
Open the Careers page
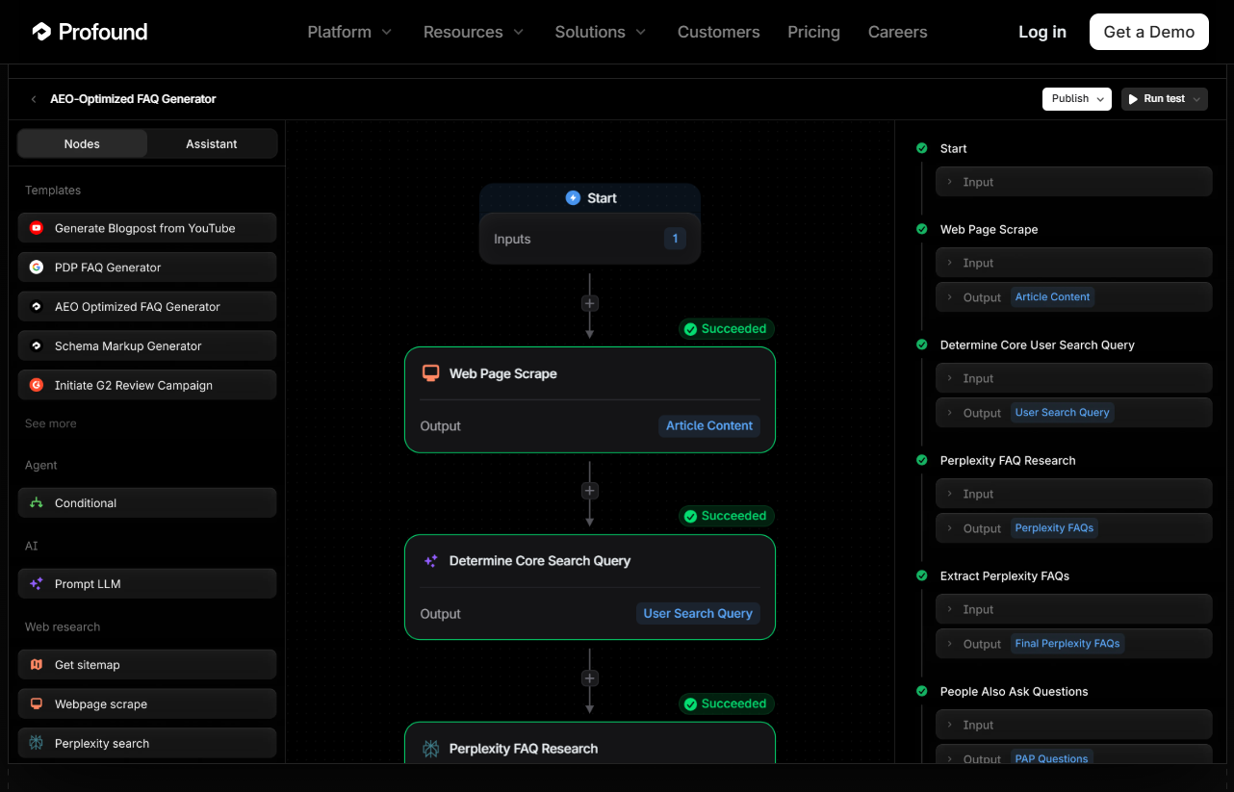click(x=898, y=32)
